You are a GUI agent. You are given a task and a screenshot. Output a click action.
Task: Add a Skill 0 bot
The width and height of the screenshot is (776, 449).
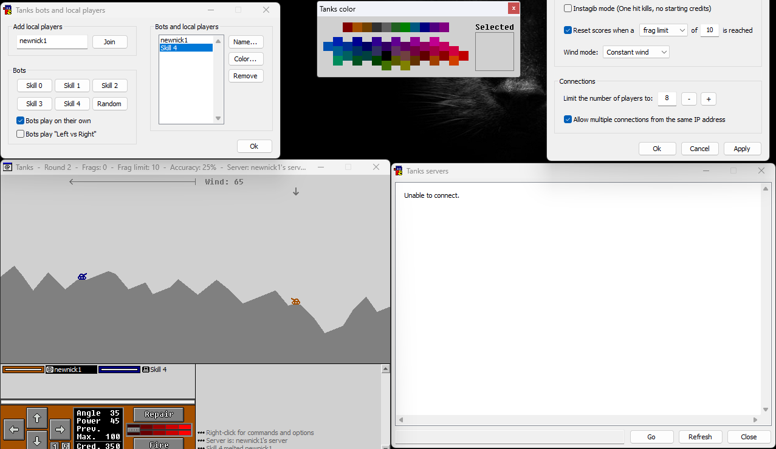35,86
